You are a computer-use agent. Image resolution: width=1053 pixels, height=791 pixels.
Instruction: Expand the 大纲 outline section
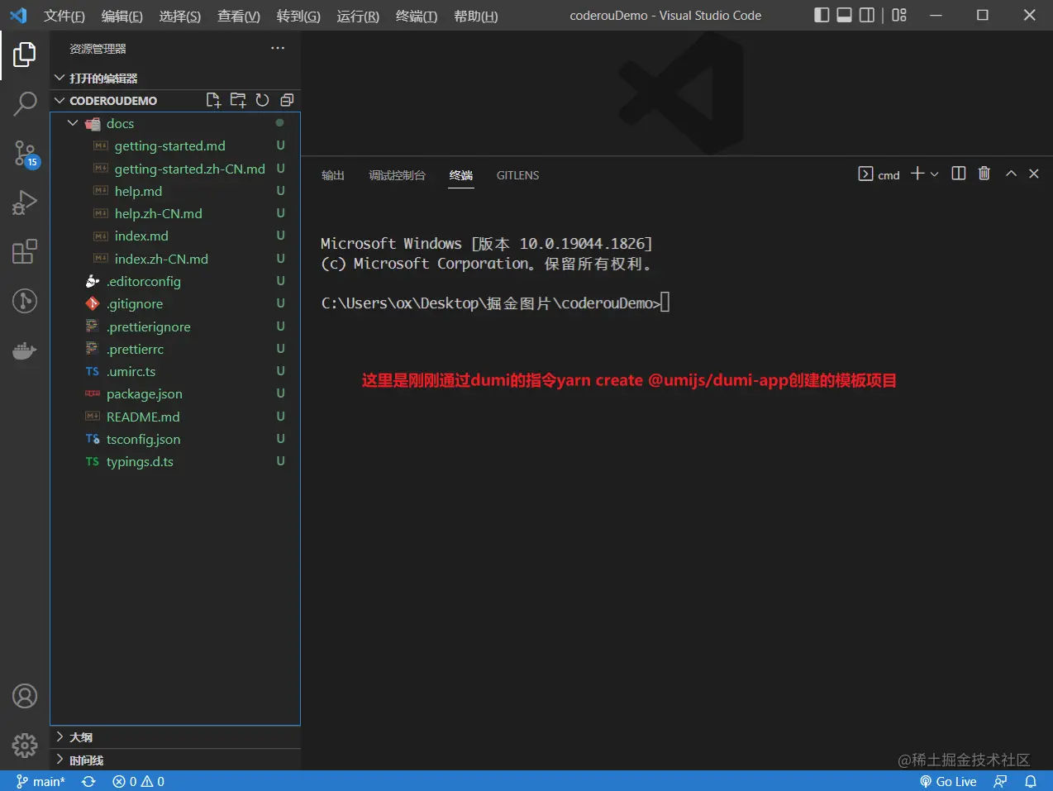tap(175, 737)
